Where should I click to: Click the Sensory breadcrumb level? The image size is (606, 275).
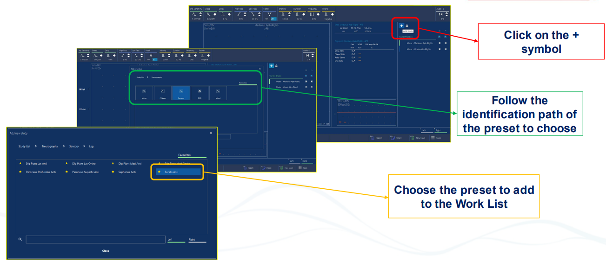point(74,146)
